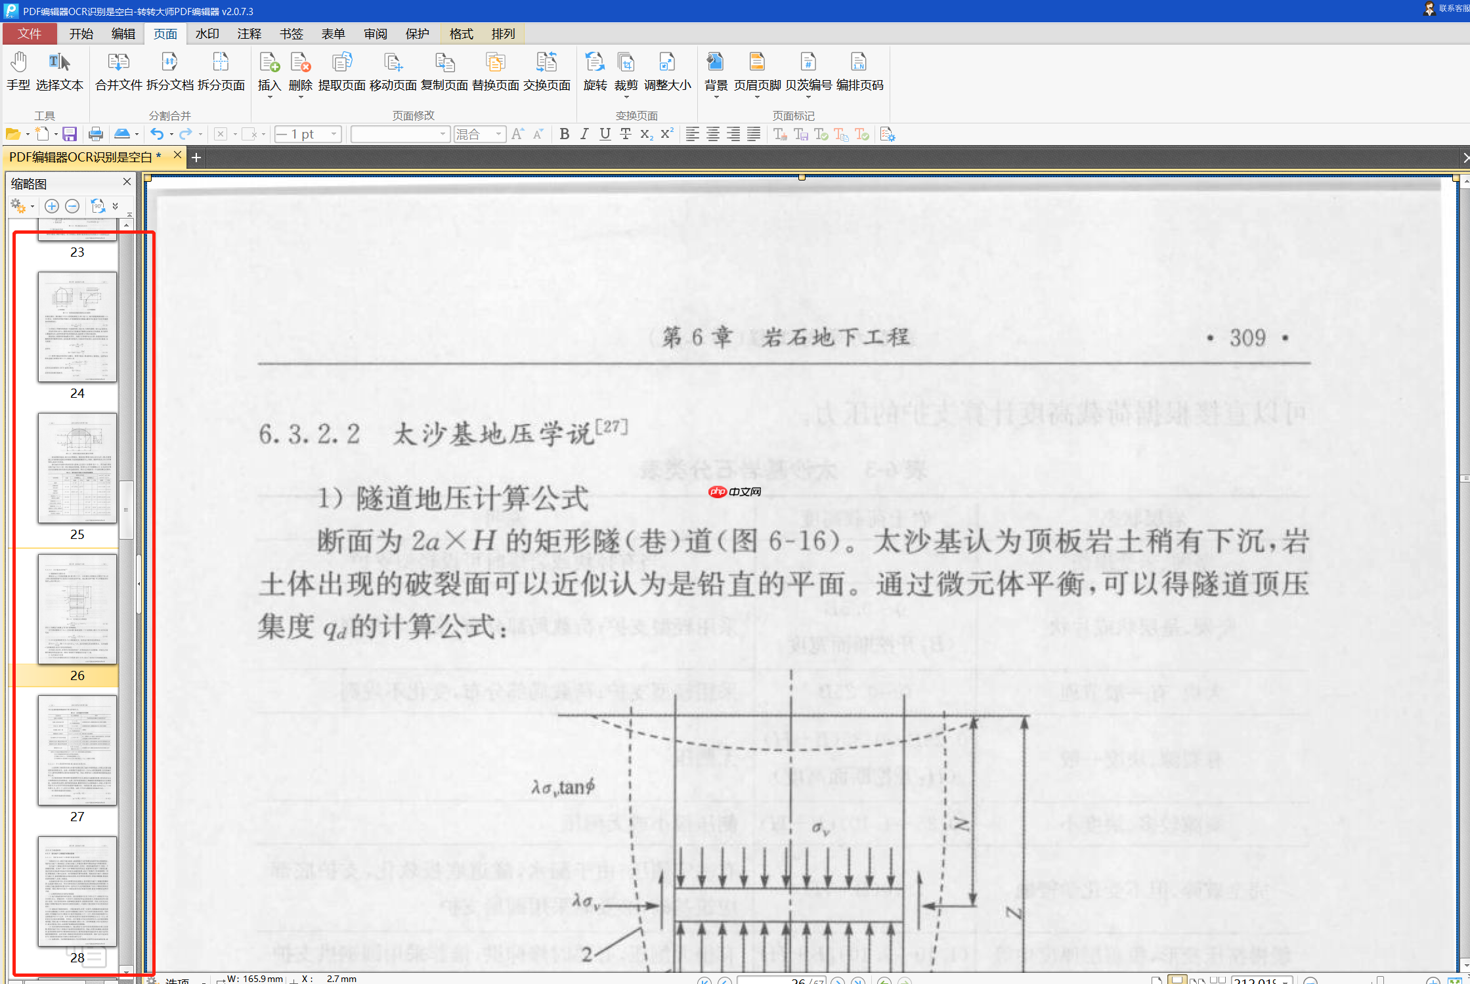Expand the Insert (插入) pages dropdown
The height and width of the screenshot is (984, 1470).
(x=269, y=97)
